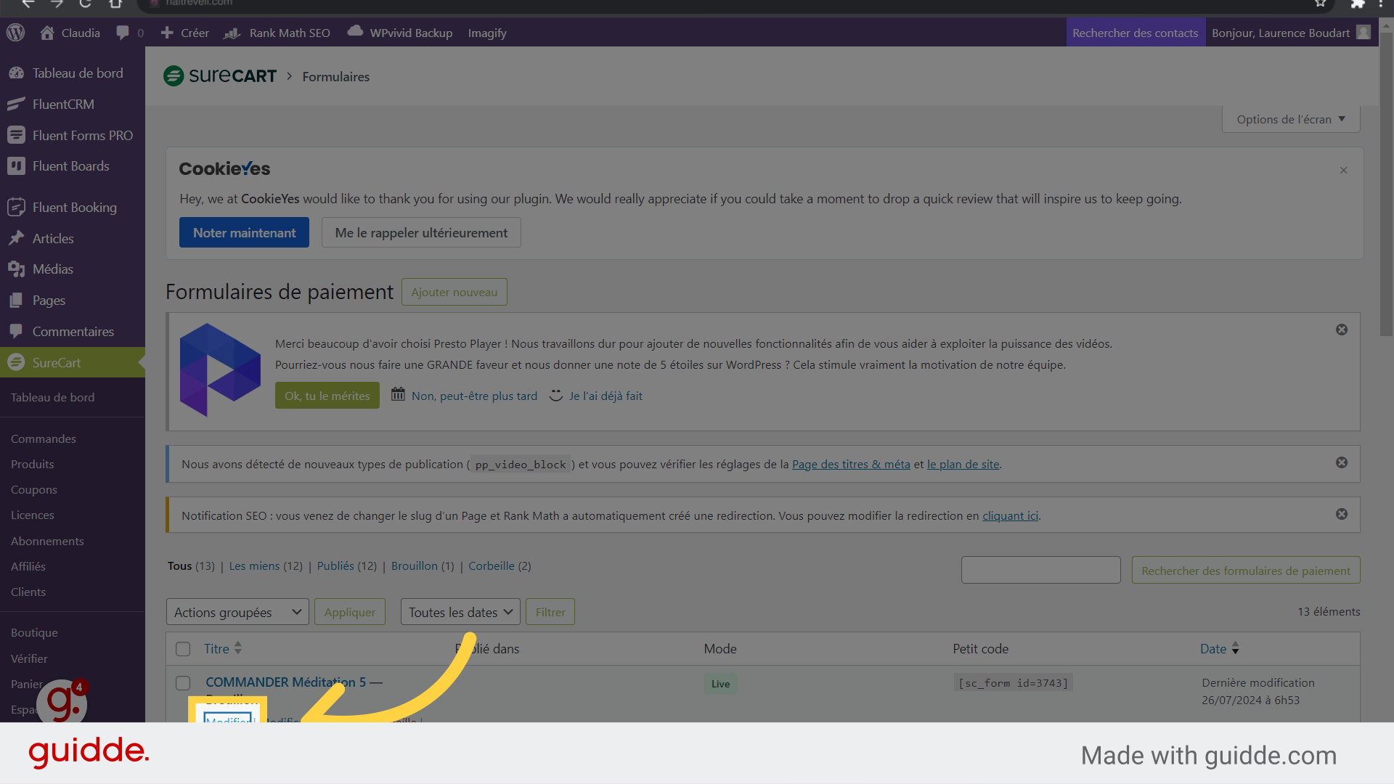Screen dimensions: 1394x784
Task: Click the Ok, tu le mérites button
Action: coord(327,396)
